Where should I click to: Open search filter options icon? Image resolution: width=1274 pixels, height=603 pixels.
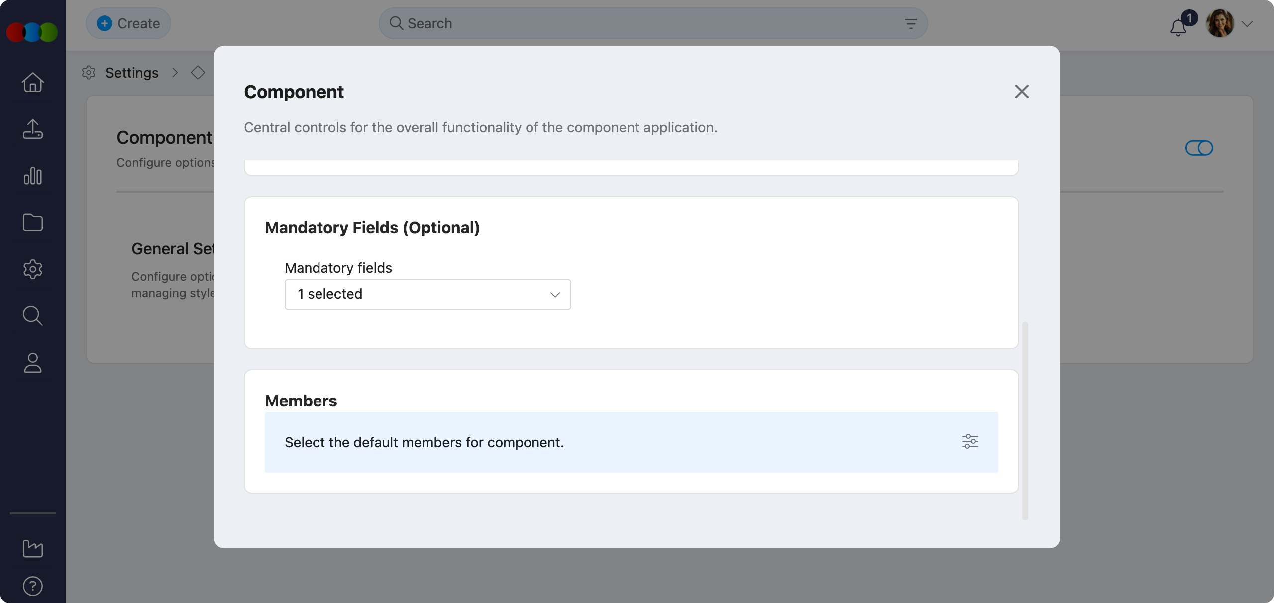coord(911,23)
